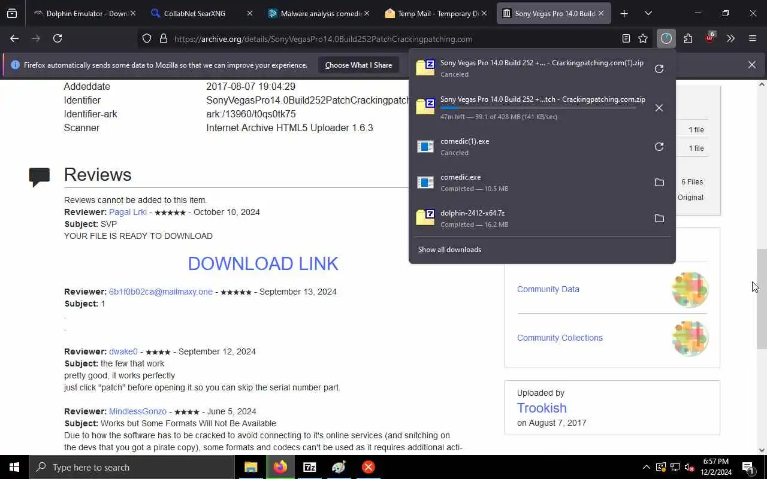Open File Explorer from taskbar
767x479 pixels.
coord(251,467)
